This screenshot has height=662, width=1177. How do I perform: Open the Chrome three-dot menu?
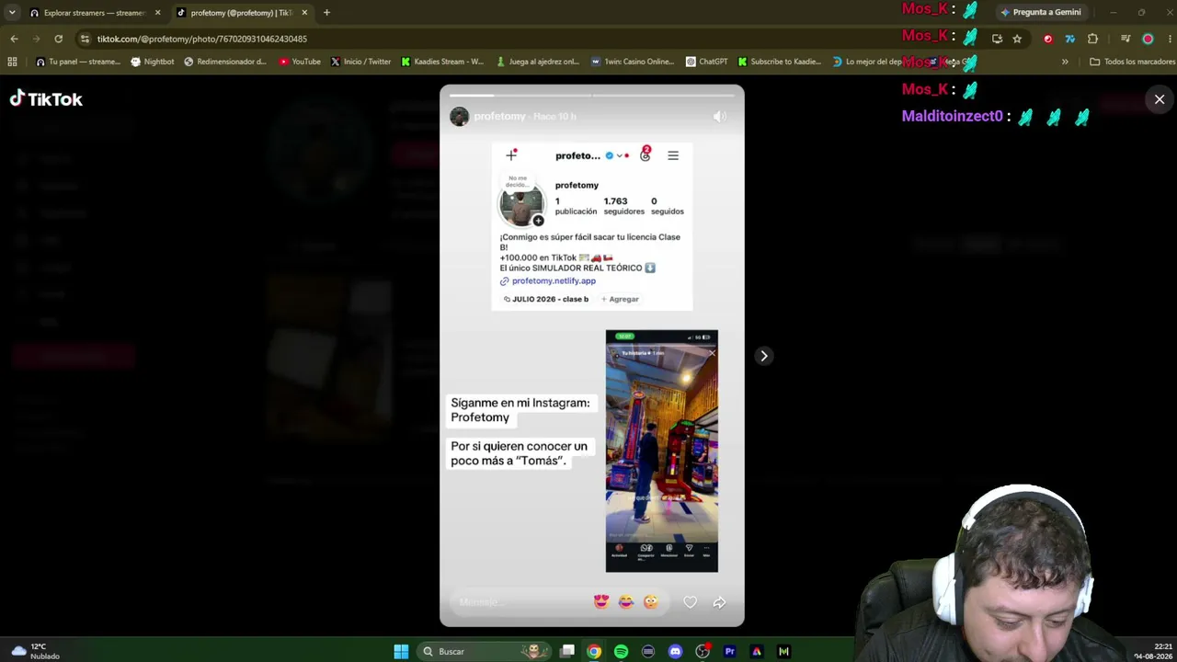tap(1168, 39)
